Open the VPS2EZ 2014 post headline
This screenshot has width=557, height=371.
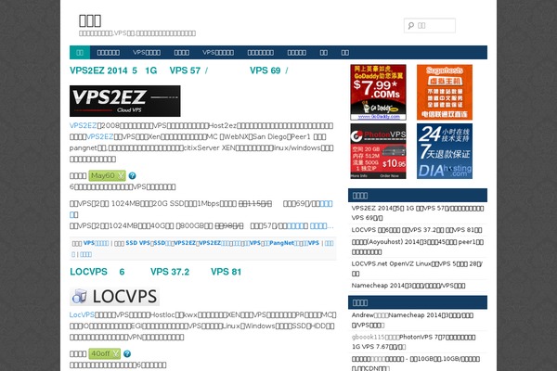tap(179, 70)
